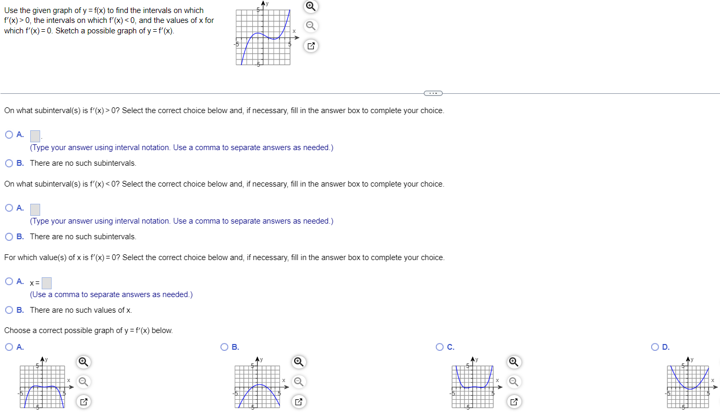720x418 pixels.
Task: Click the x= answer box for f'(x) = 0
Action: tap(46, 282)
